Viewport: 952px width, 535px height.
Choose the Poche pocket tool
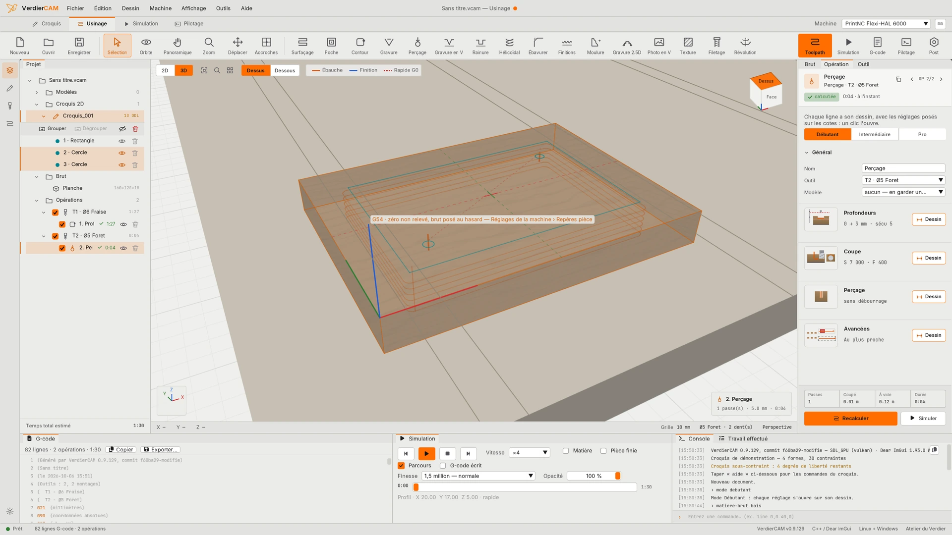pyautogui.click(x=331, y=46)
